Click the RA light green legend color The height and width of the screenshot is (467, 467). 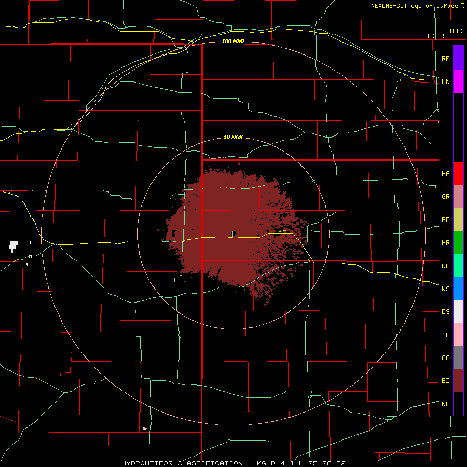[458, 266]
